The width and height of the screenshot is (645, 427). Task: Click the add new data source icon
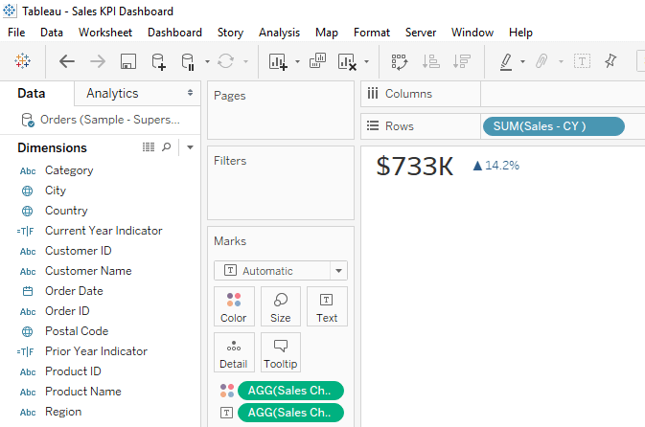pyautogui.click(x=158, y=62)
